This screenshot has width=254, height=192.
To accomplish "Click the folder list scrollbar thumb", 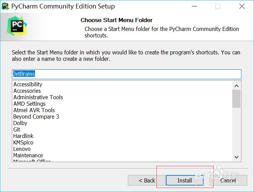I will coord(237,99).
